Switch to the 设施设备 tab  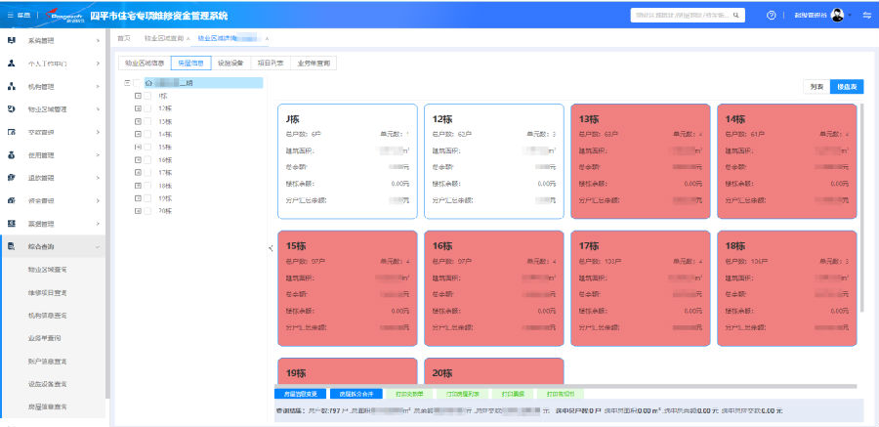(230, 63)
